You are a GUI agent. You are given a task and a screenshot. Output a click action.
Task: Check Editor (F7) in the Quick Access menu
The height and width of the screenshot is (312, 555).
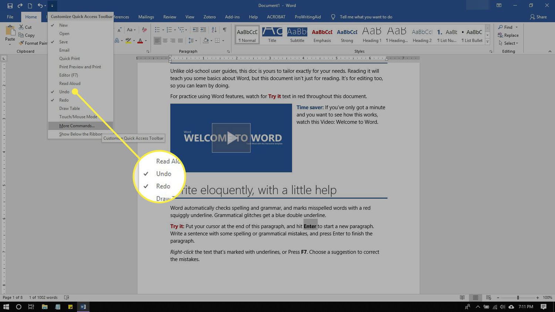80,75
